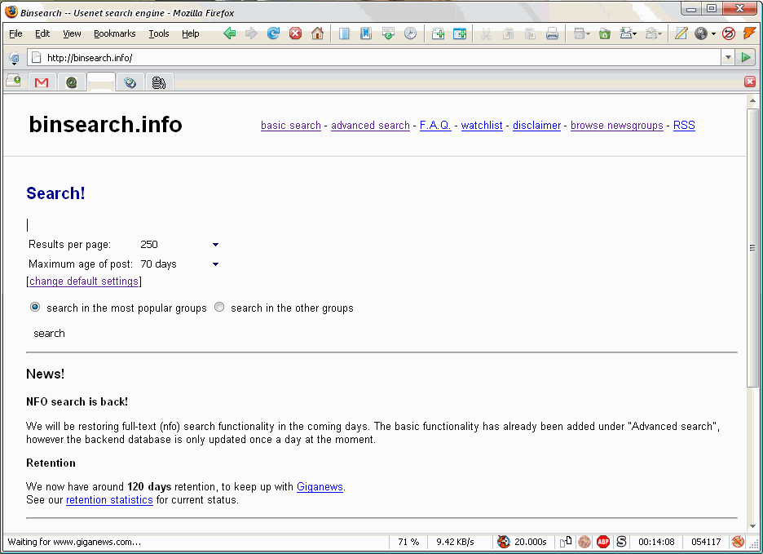Open the Tools menu
The width and height of the screenshot is (763, 554).
point(159,33)
